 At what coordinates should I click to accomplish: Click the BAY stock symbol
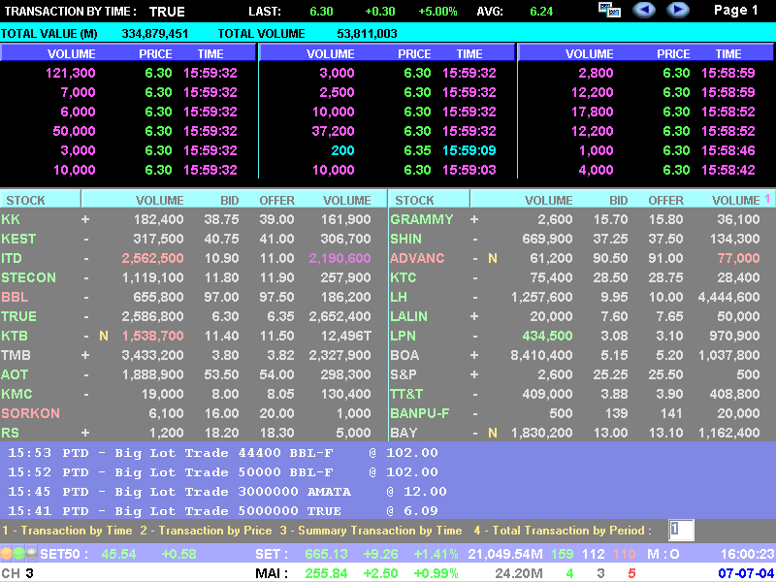click(x=404, y=433)
